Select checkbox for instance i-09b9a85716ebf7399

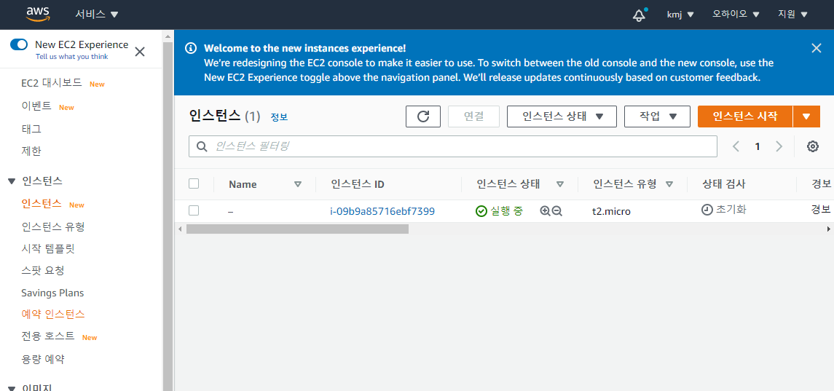[x=194, y=210]
